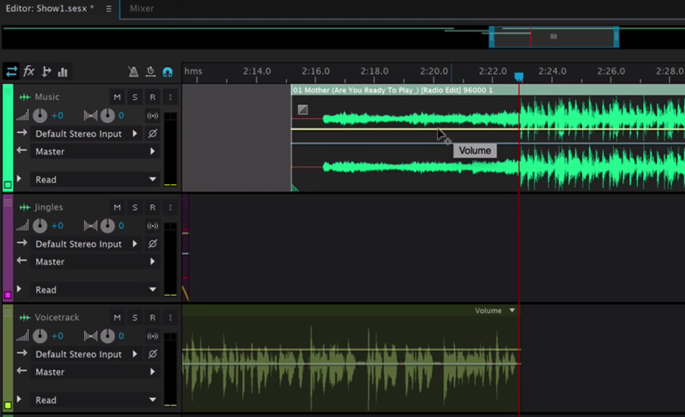The height and width of the screenshot is (417, 685).
Task: Open the Editor panel menu icon
Action: (x=109, y=9)
